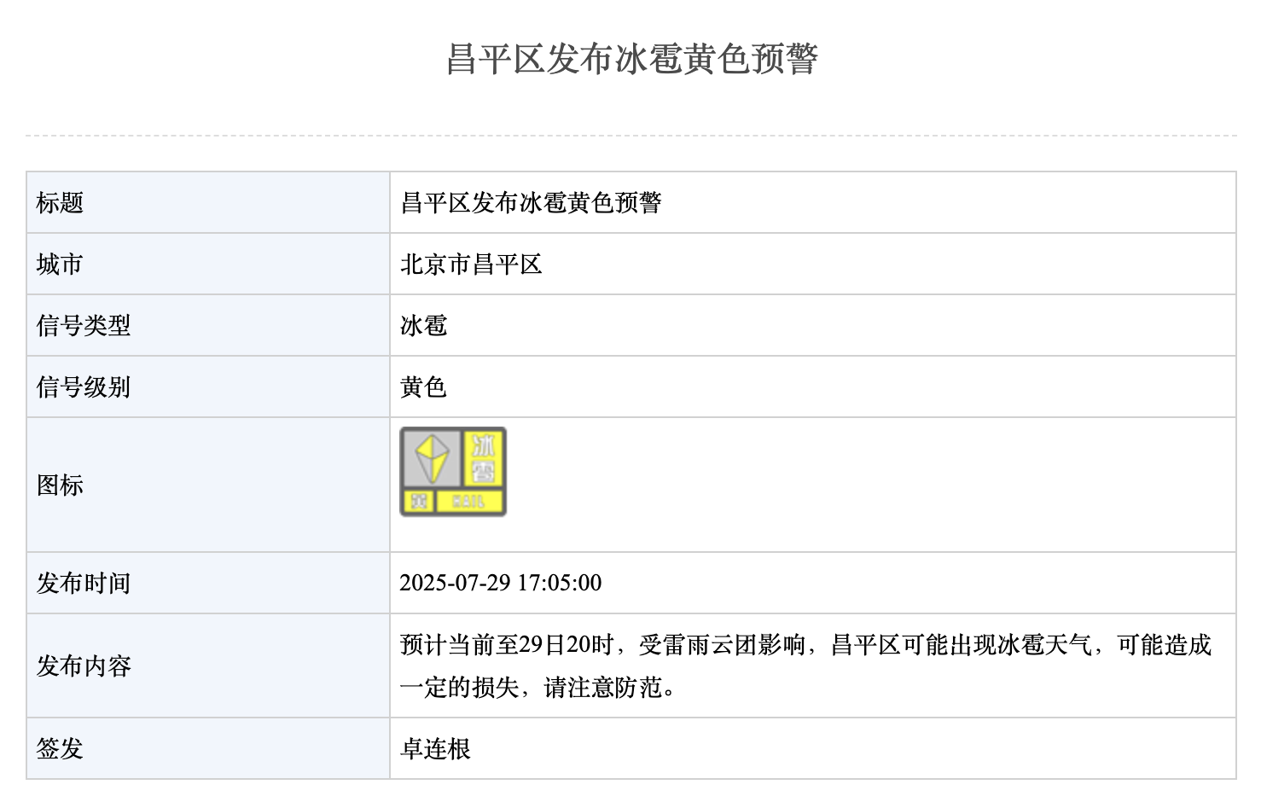Click the city value 北京市昌平区

471,264
